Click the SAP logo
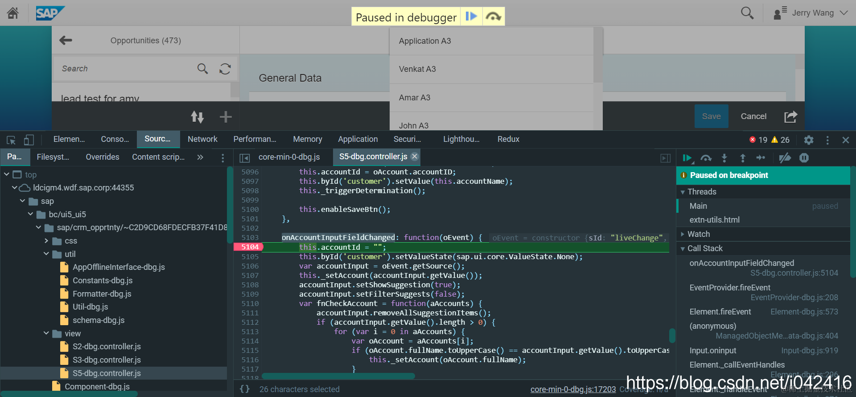This screenshot has height=397, width=856. coord(50,13)
